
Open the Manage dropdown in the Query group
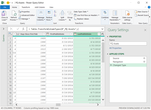tap(24, 19)
